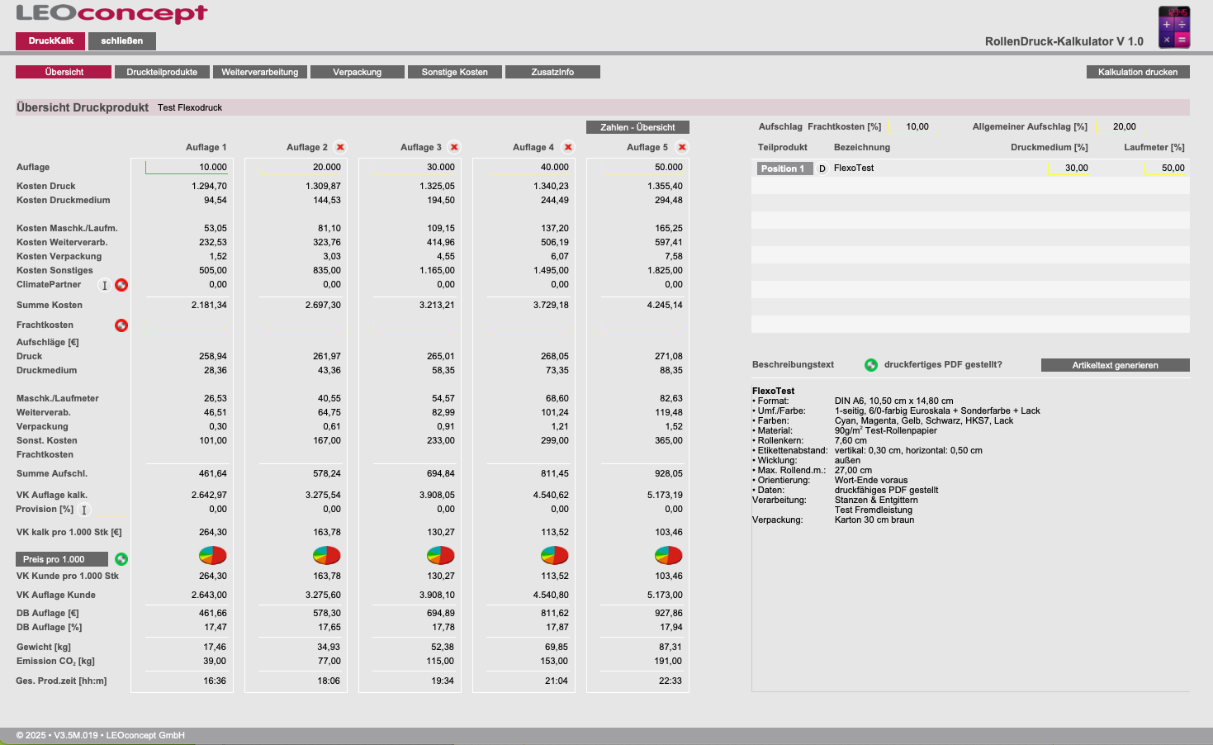Viewport: 1213px width, 745px height.
Task: Open Sonstige Kosten tab
Action: tap(455, 72)
